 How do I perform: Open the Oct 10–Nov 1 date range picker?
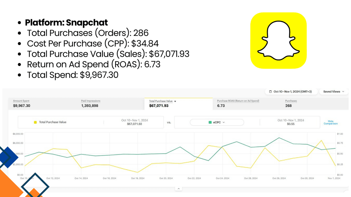[x=291, y=92]
